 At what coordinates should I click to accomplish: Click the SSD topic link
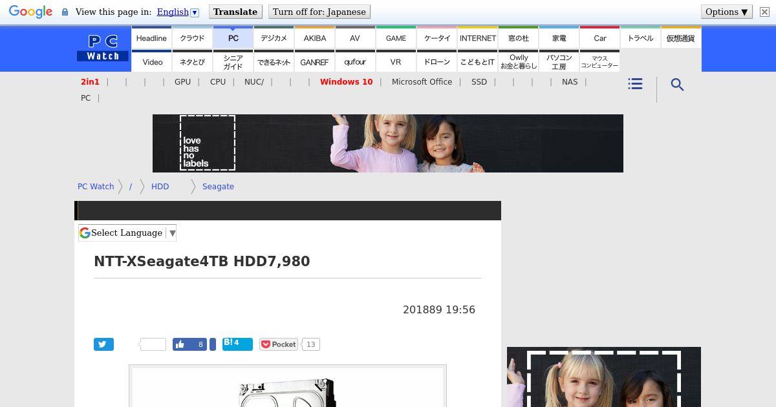[479, 81]
